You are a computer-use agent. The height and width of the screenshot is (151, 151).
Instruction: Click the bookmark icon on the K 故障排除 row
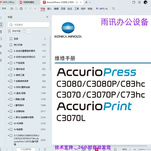coord(11,111)
